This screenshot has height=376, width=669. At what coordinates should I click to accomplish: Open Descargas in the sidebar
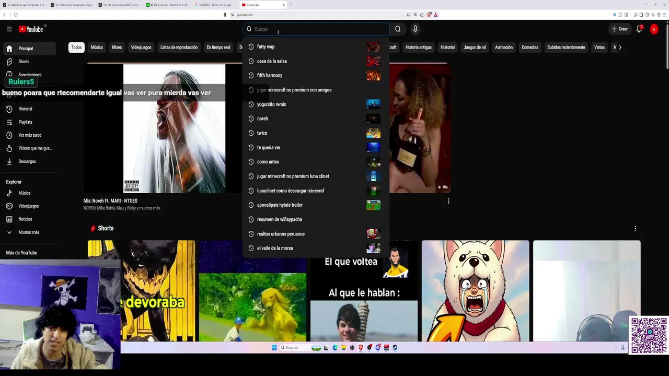[x=29, y=161]
